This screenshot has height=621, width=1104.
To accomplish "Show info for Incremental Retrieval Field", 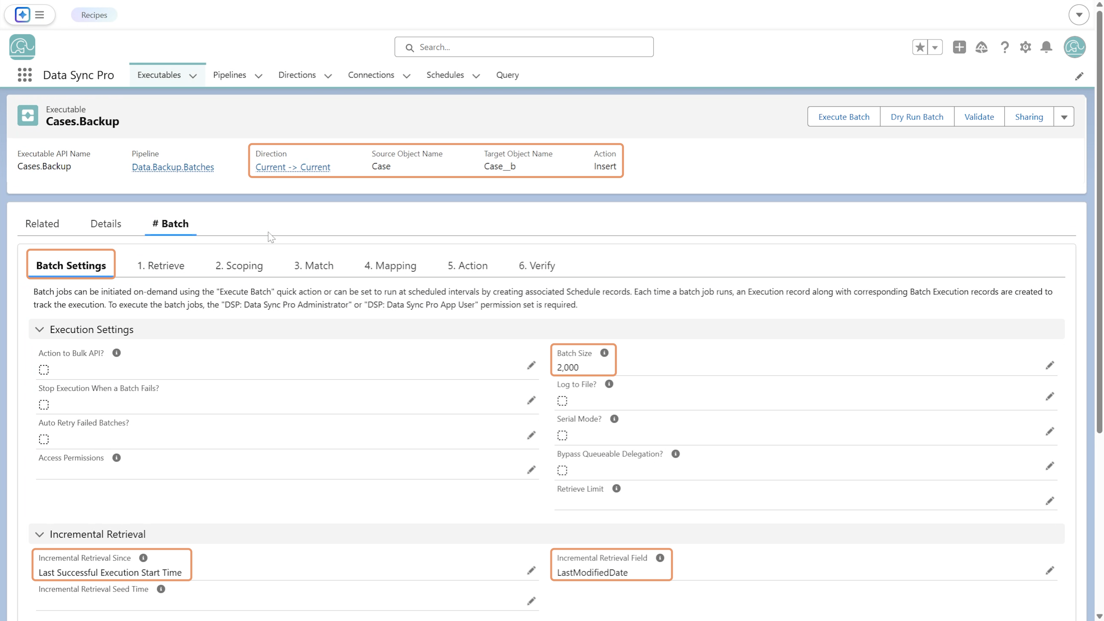I will 660,557.
